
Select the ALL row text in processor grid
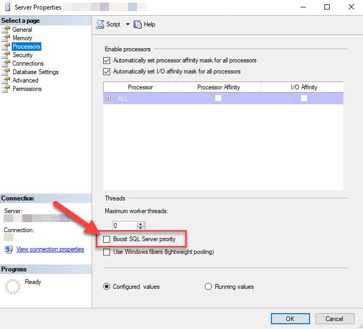coord(123,99)
